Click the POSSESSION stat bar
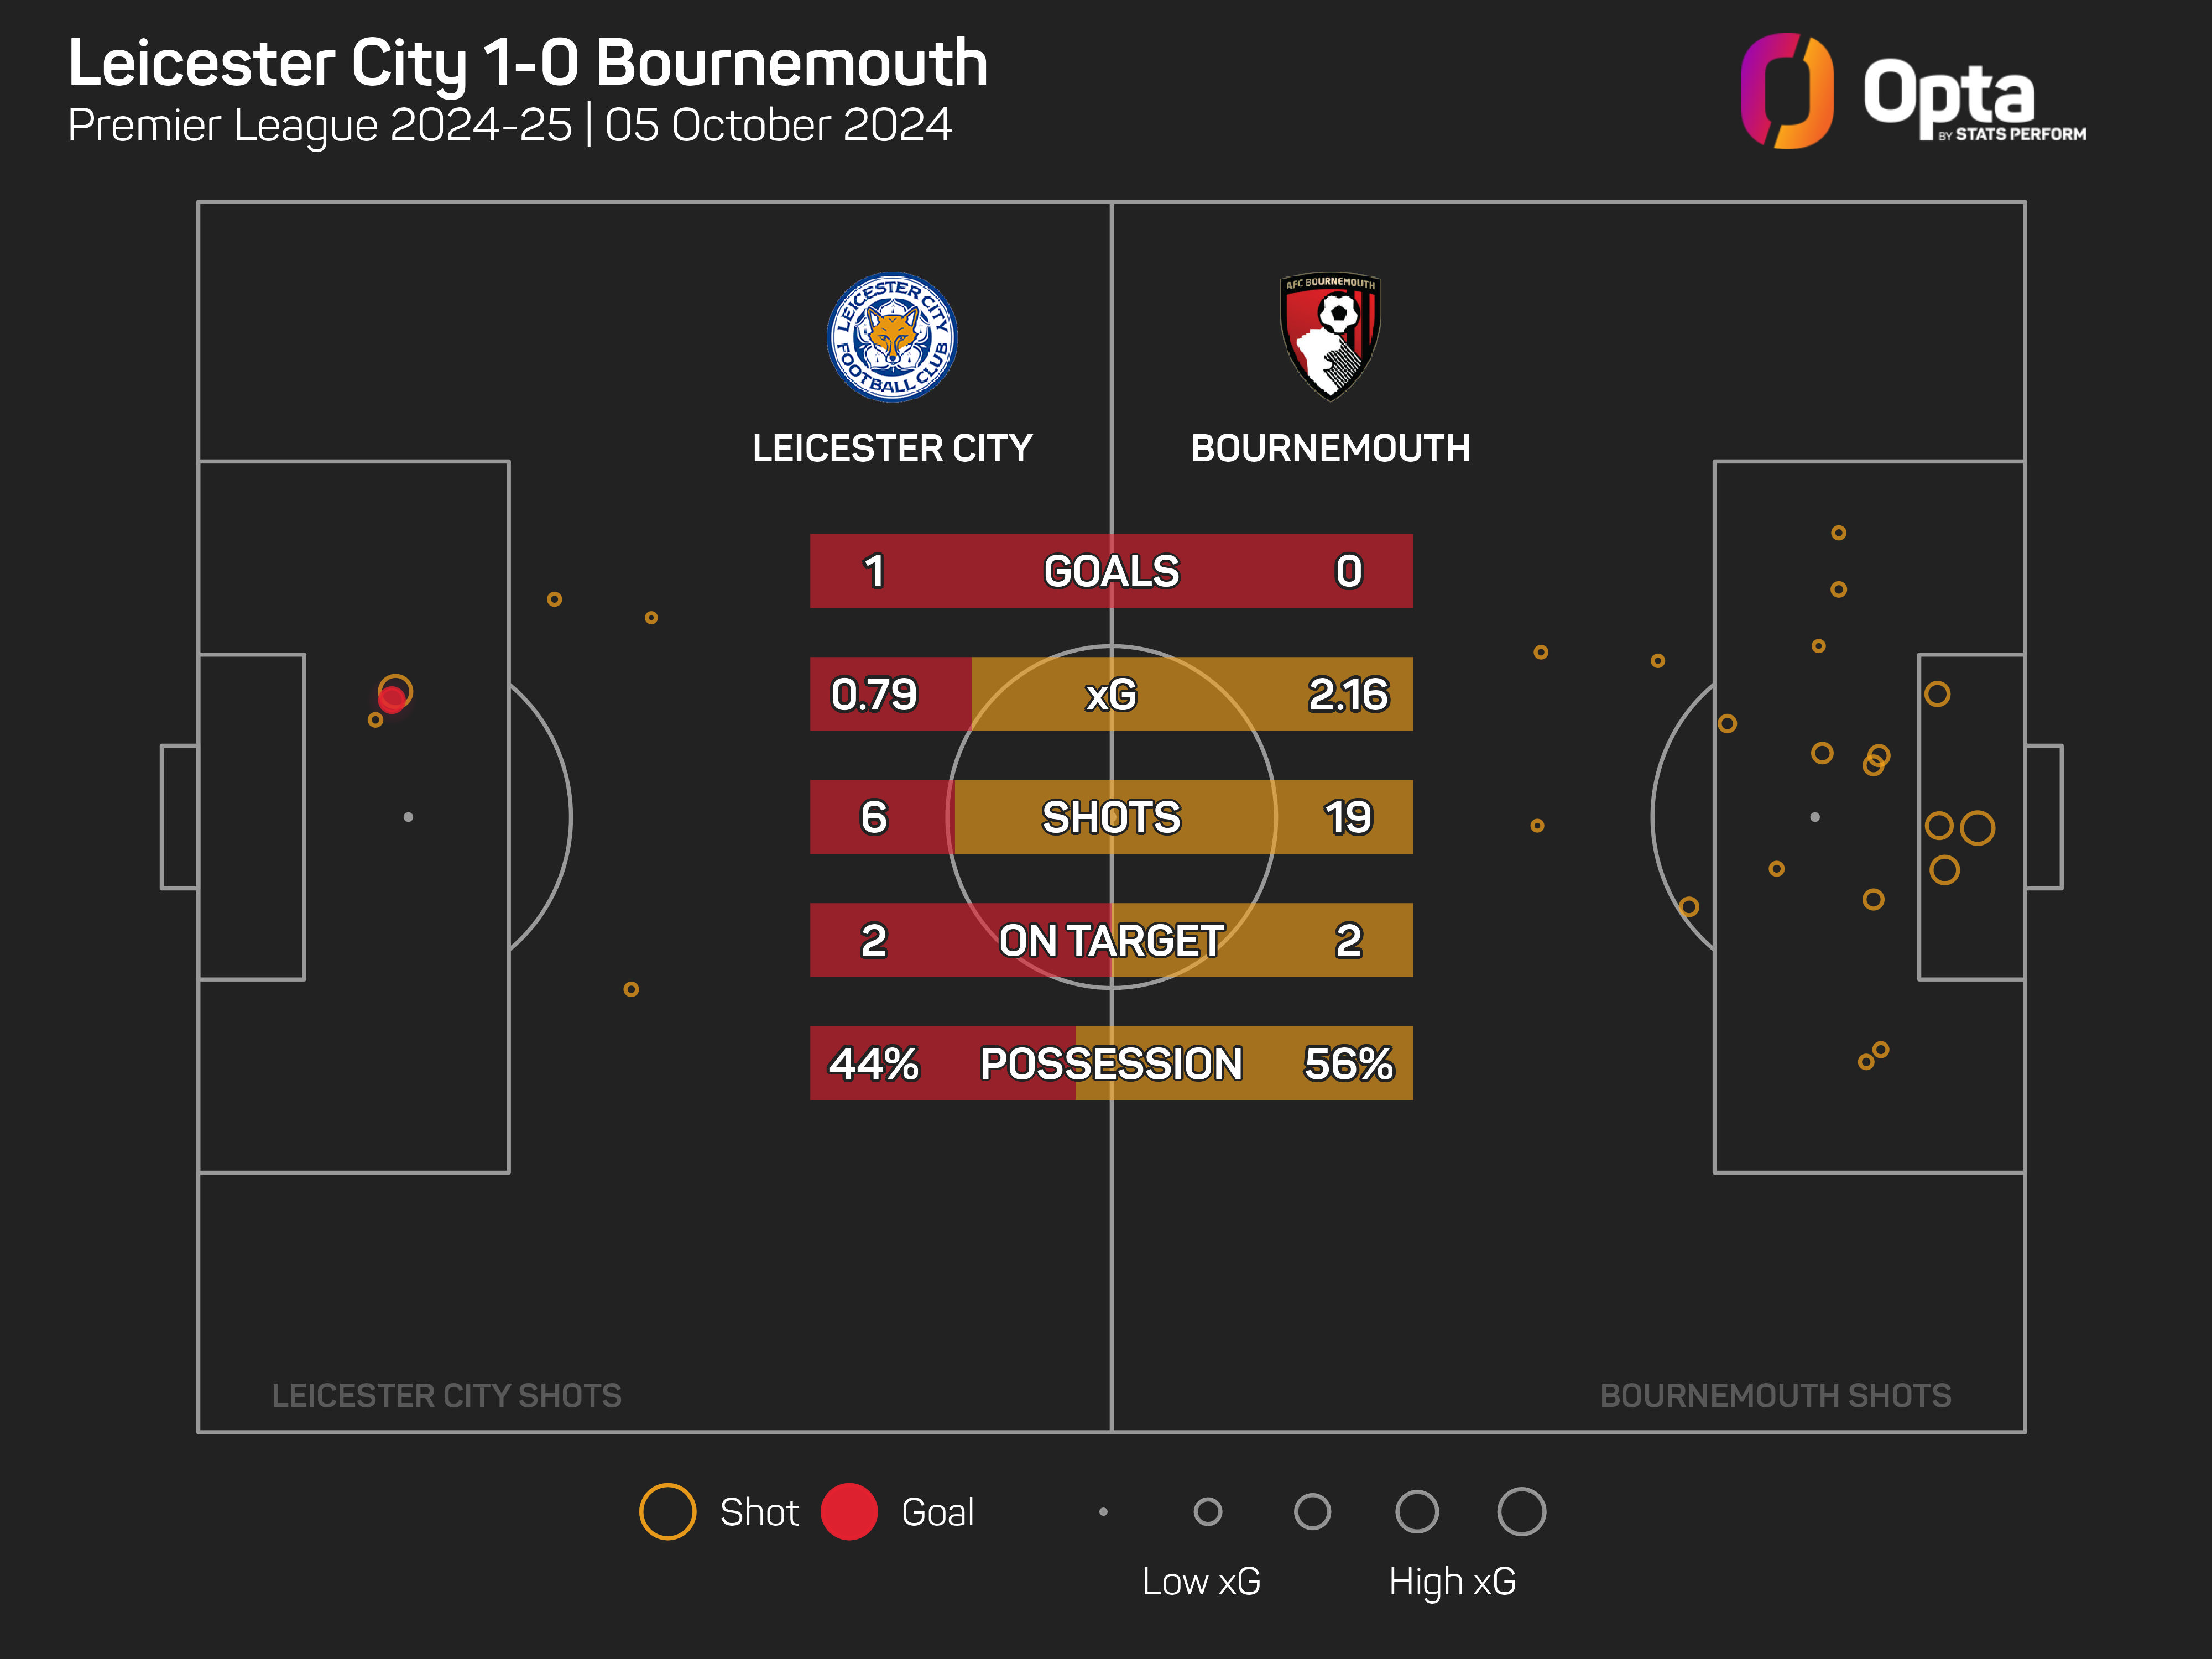This screenshot has width=2212, height=1659. 1111,1063
